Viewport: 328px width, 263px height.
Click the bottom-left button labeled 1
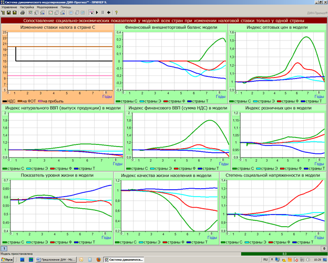click(x=4, y=248)
